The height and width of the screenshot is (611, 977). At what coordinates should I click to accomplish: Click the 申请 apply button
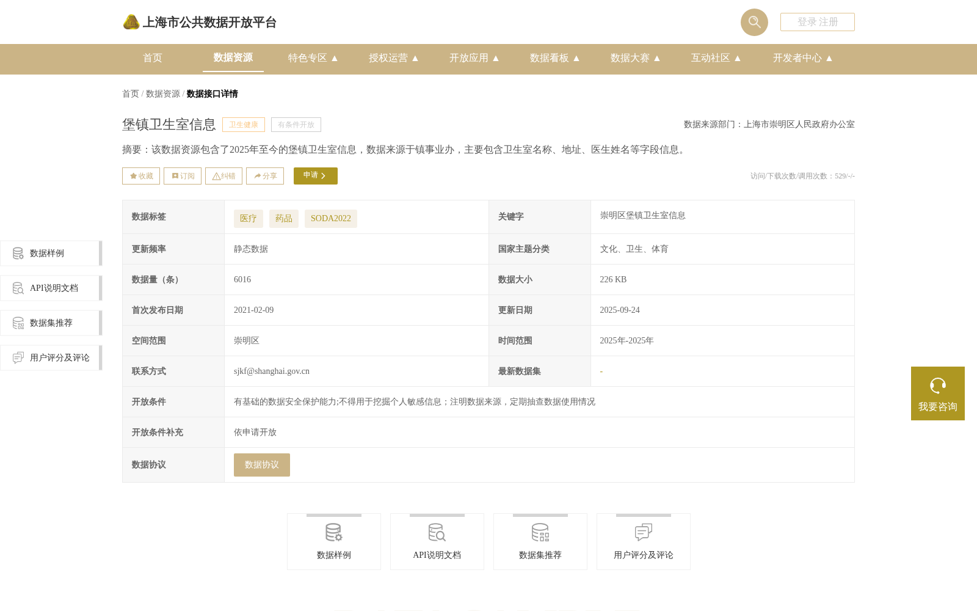(x=316, y=176)
